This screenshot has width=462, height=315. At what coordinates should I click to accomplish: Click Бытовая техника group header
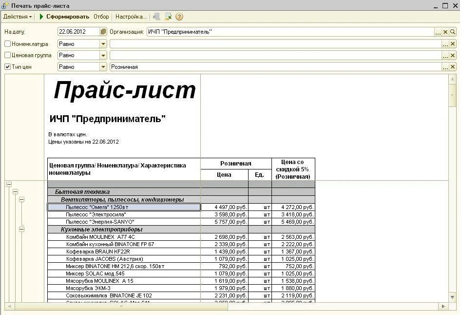pos(124,191)
